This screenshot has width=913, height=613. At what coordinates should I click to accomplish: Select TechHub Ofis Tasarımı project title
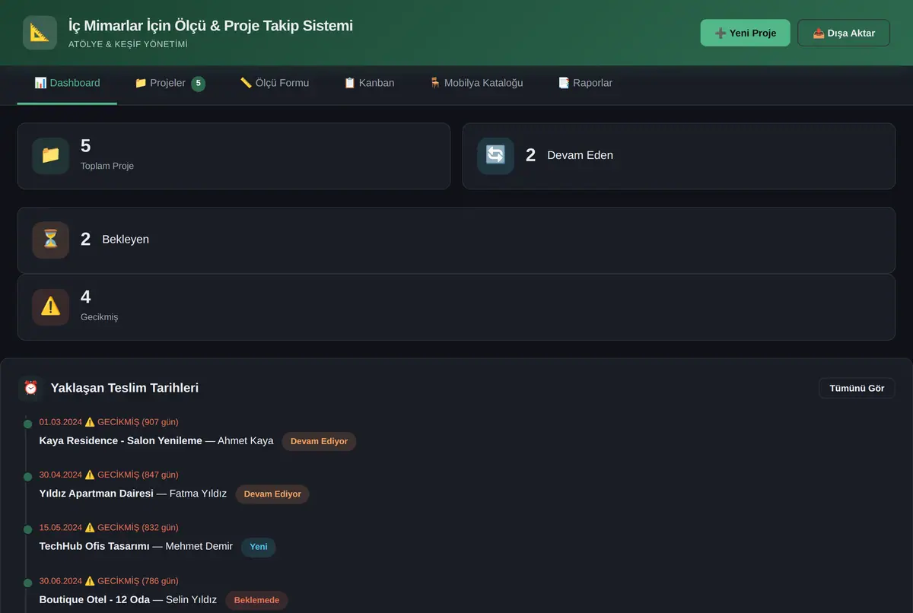coord(94,546)
